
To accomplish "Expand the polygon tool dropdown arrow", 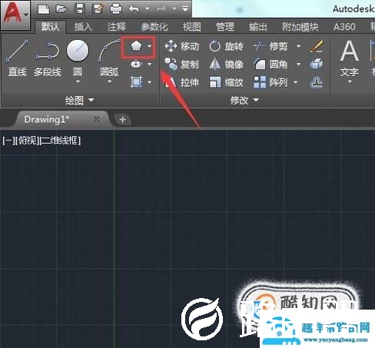I will [x=150, y=46].
